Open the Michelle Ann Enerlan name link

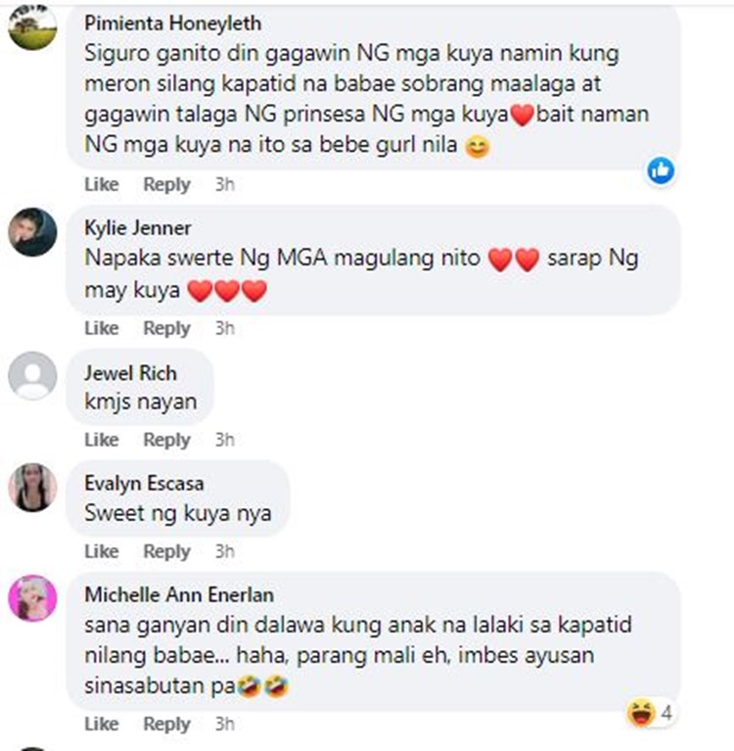(x=179, y=595)
